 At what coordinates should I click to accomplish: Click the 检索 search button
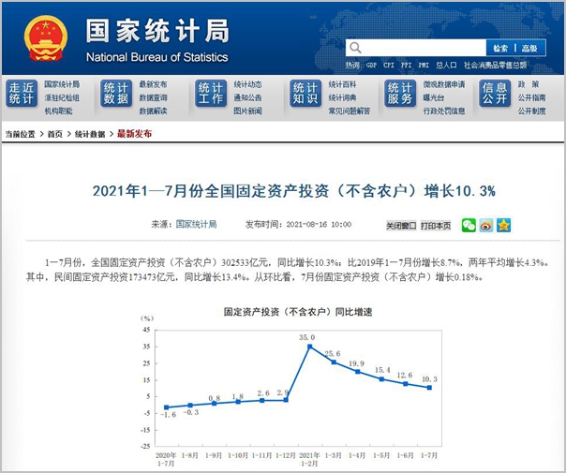coord(499,48)
